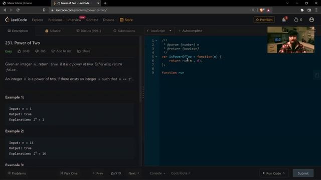Reload the page
The height and width of the screenshot is (180, 321).
(x=18, y=10)
